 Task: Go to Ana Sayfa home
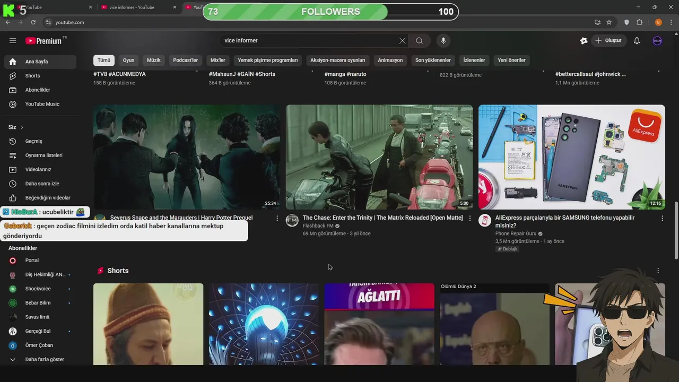tap(40, 62)
